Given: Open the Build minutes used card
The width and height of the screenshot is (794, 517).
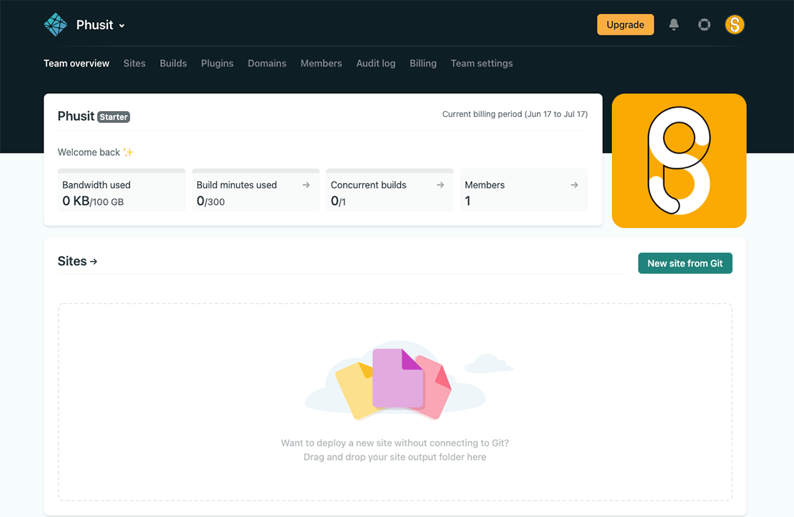Looking at the screenshot, I should pos(255,190).
